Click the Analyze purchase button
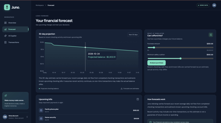The width and height of the screenshot is (221, 123). (x=157, y=63)
